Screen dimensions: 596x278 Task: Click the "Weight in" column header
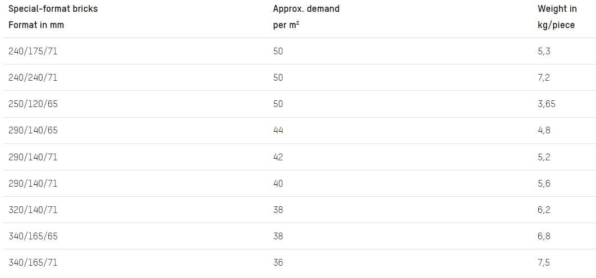[557, 9]
